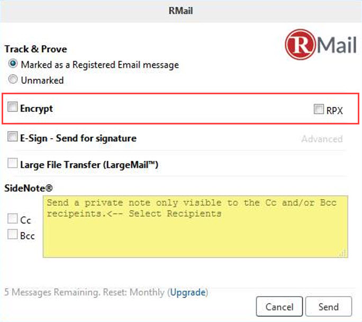The height and width of the screenshot is (322, 362).
Task: Enable Large File Transfer (LargeMail) checkbox
Action: tap(12, 163)
